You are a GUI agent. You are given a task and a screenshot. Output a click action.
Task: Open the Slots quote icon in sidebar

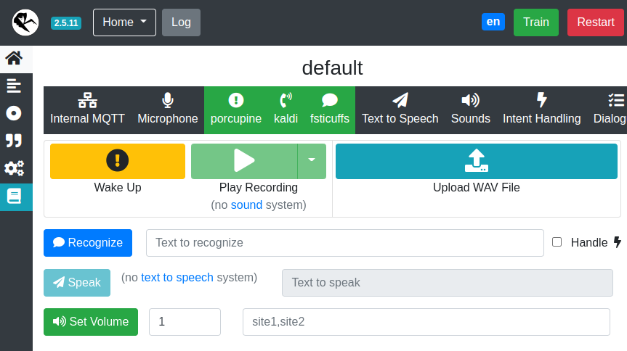[x=14, y=141]
